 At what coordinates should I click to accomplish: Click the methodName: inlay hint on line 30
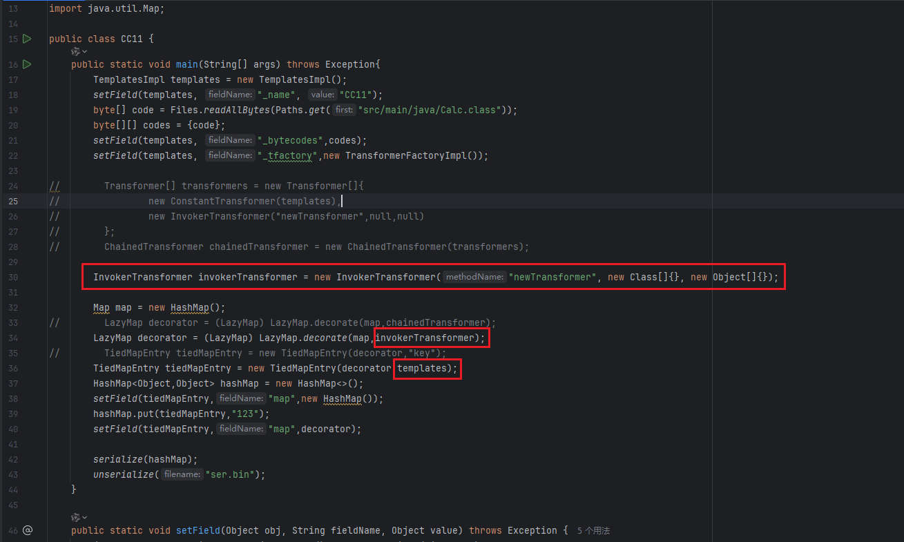click(x=473, y=278)
